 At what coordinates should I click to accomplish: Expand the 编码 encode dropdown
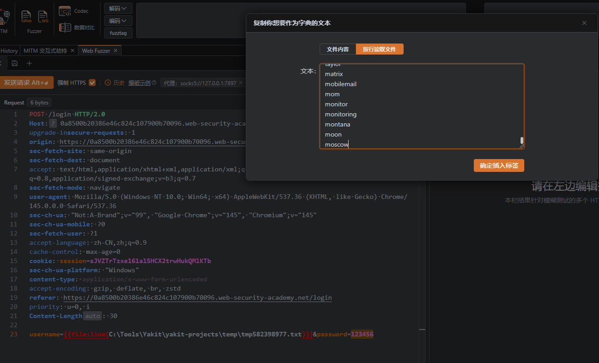coord(118,21)
